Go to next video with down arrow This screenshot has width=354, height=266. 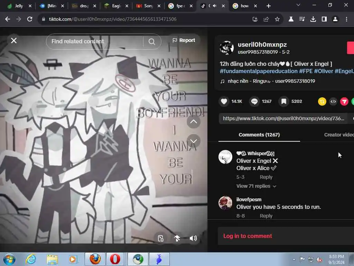coord(194,141)
